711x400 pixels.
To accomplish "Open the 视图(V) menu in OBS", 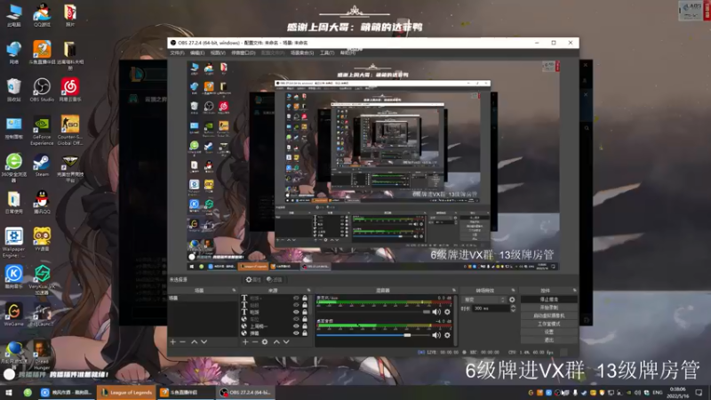I will click(x=218, y=53).
